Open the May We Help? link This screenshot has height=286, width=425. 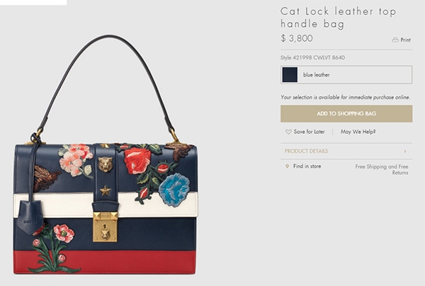[358, 132]
